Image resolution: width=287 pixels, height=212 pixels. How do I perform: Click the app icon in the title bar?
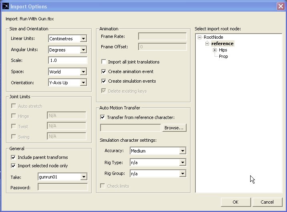coord(6,6)
